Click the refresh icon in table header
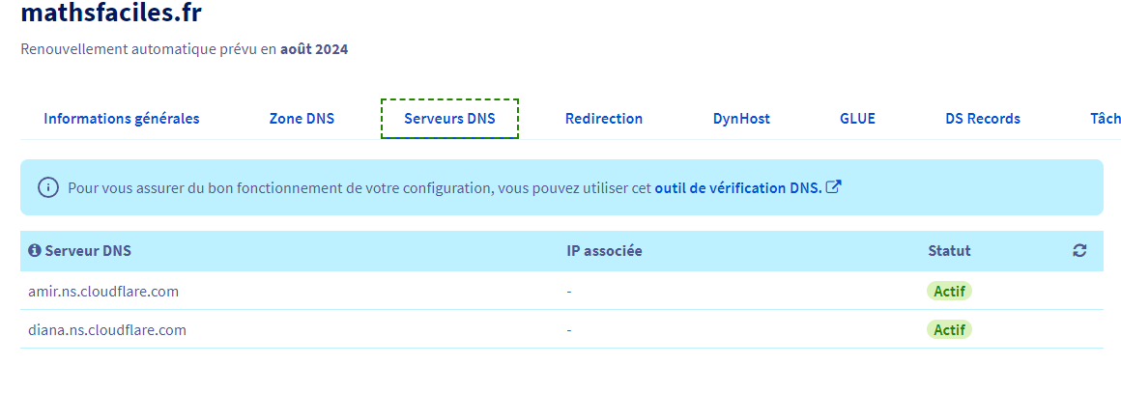Image resolution: width=1121 pixels, height=393 pixels. (x=1079, y=251)
